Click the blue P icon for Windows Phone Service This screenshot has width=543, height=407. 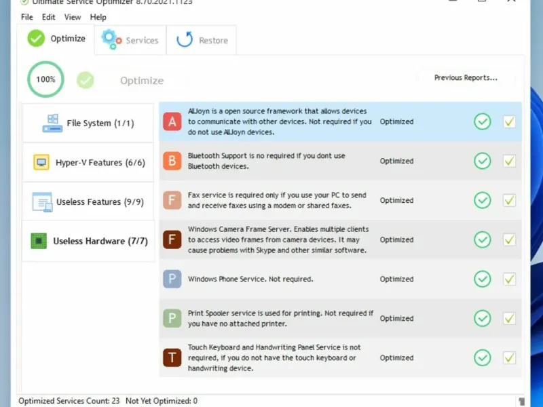[172, 279]
